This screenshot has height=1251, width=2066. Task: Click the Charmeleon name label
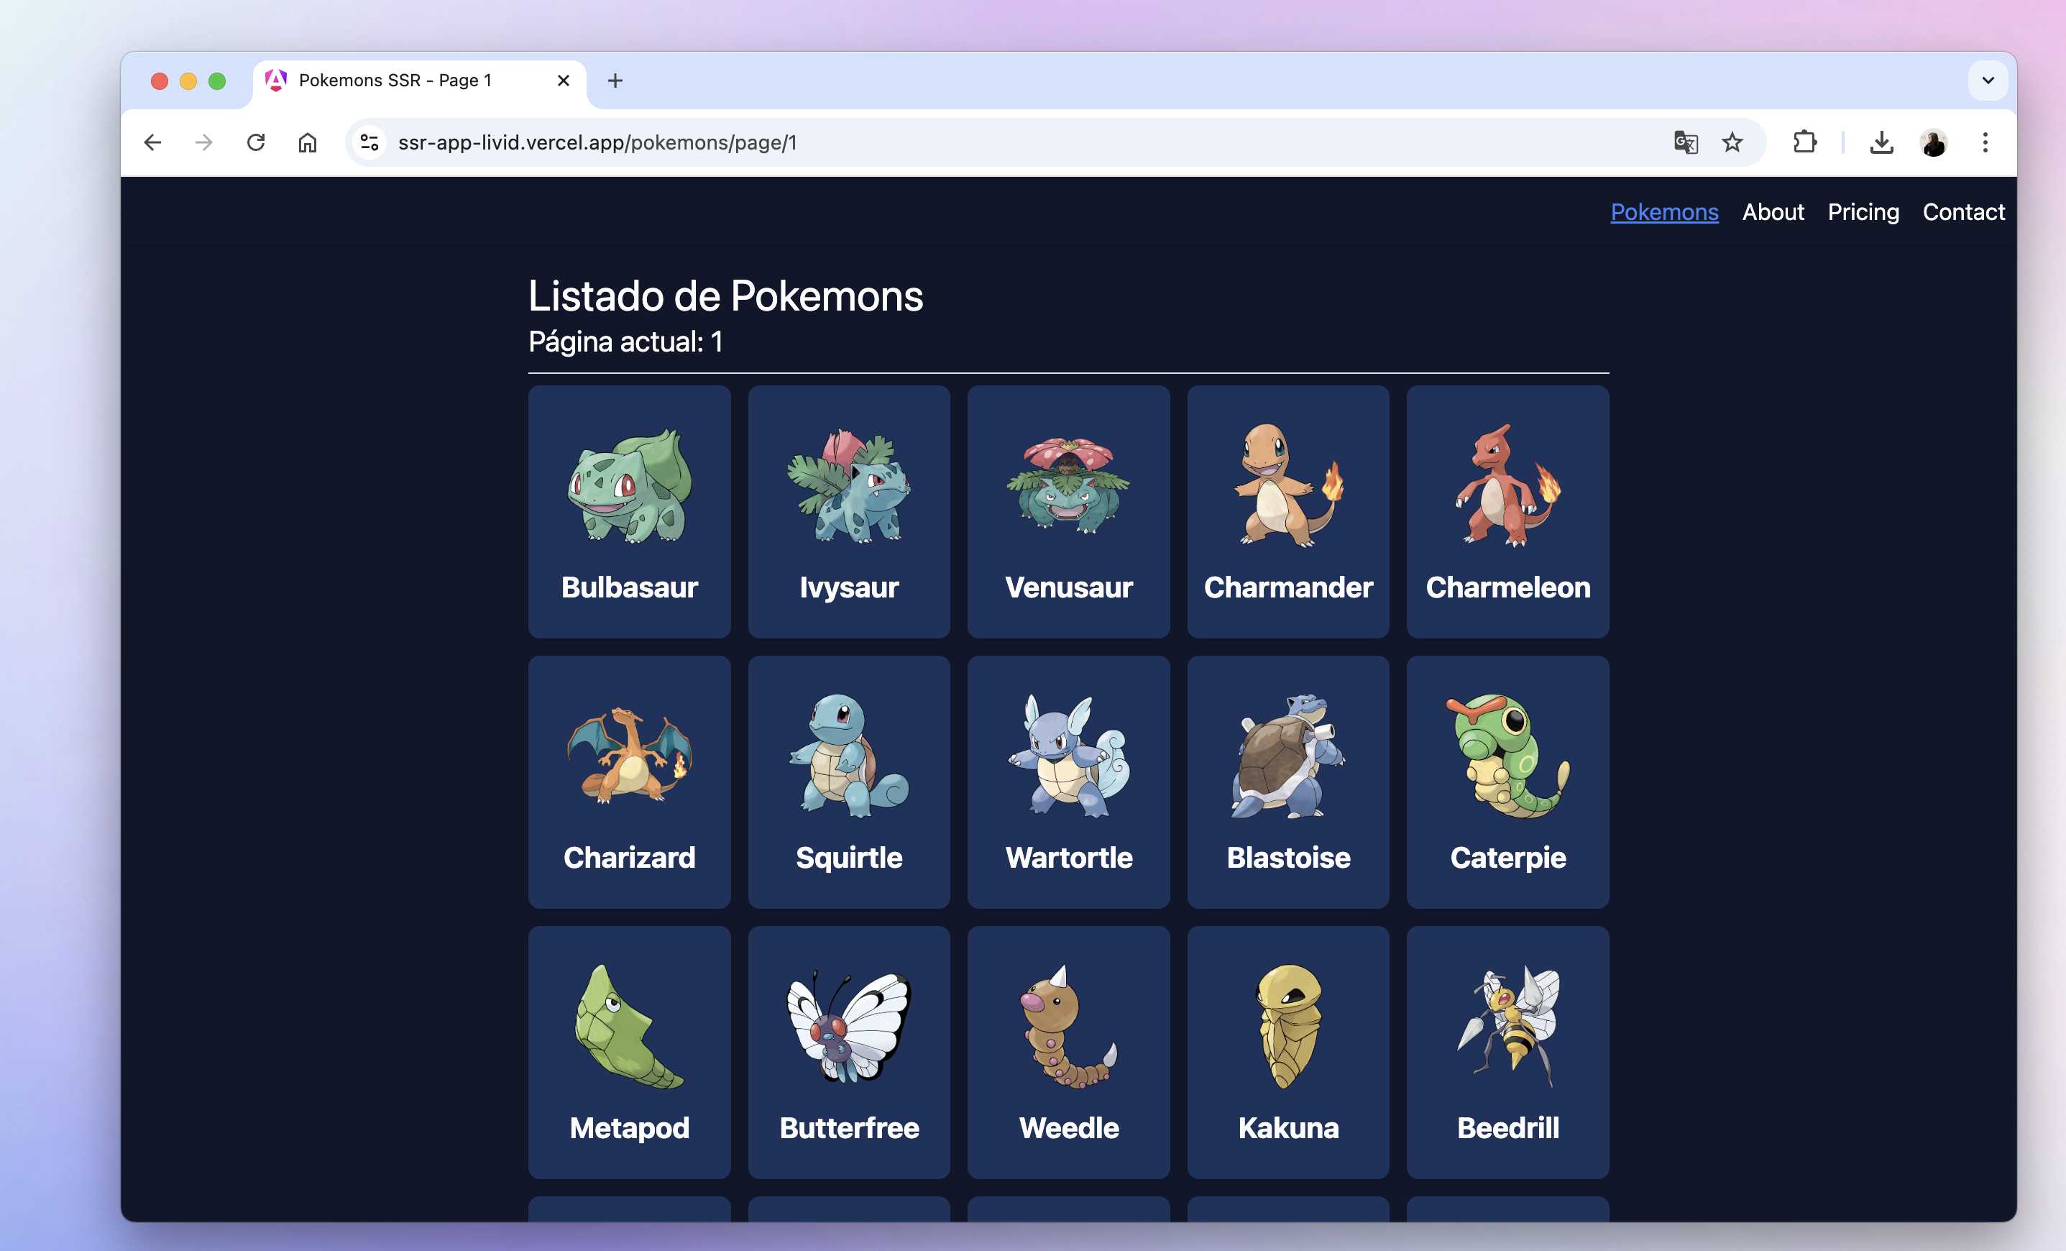click(1507, 587)
